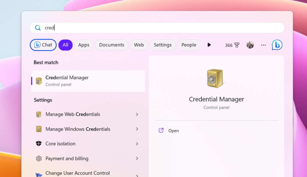The height and width of the screenshot is (177, 307).
Task: Click the search box containing cred
Action: 157,28
